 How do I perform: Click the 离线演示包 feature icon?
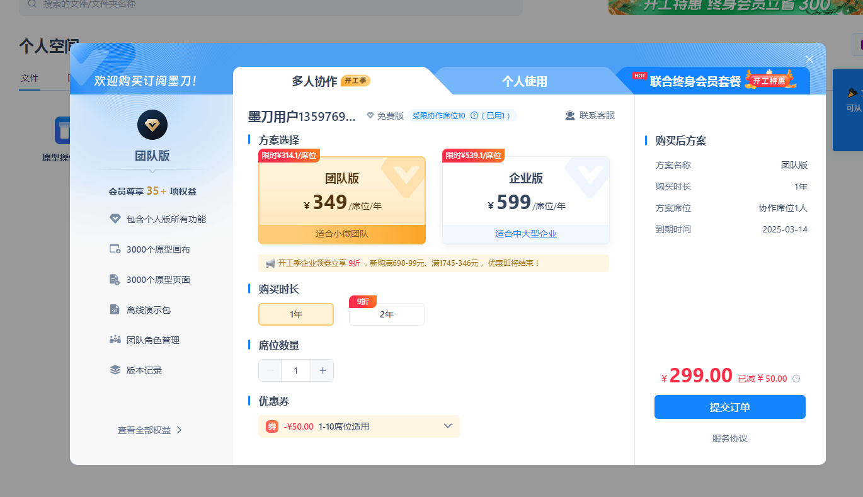[116, 309]
